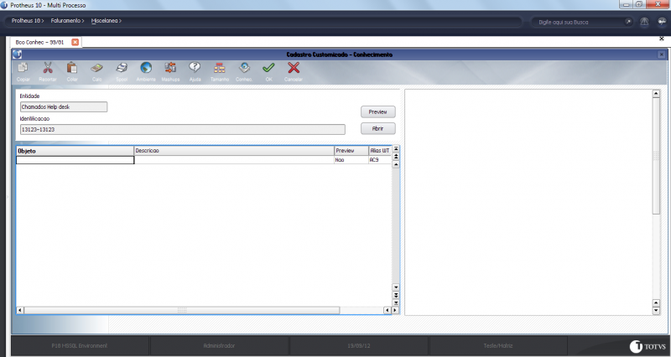Close the Cadastro Customizado window with its title X

pos(662,54)
